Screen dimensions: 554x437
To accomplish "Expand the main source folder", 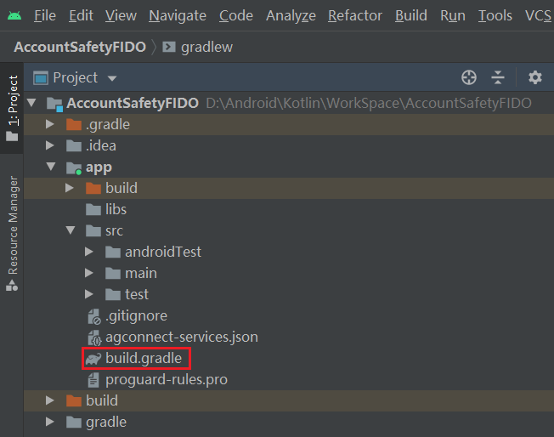I will (x=90, y=274).
